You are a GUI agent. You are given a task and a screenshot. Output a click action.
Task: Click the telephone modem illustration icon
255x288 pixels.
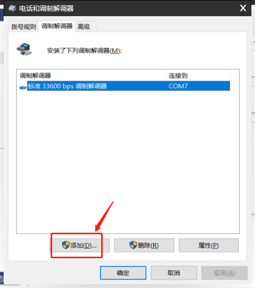click(x=24, y=49)
